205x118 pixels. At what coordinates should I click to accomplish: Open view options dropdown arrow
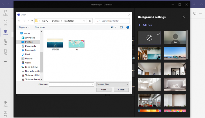[x=116, y=27]
